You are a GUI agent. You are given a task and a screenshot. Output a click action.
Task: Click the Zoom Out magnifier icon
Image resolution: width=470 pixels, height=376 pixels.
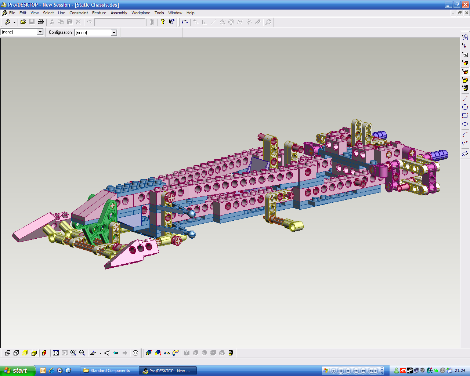coord(82,353)
